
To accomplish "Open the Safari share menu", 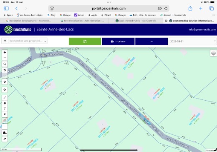I will [190, 8].
